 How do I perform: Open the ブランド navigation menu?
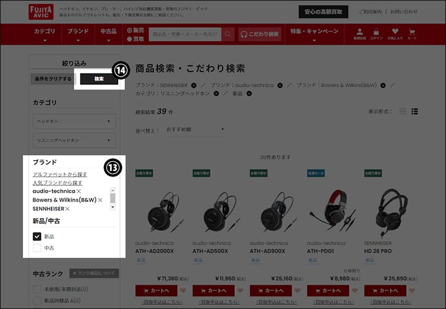click(x=78, y=34)
